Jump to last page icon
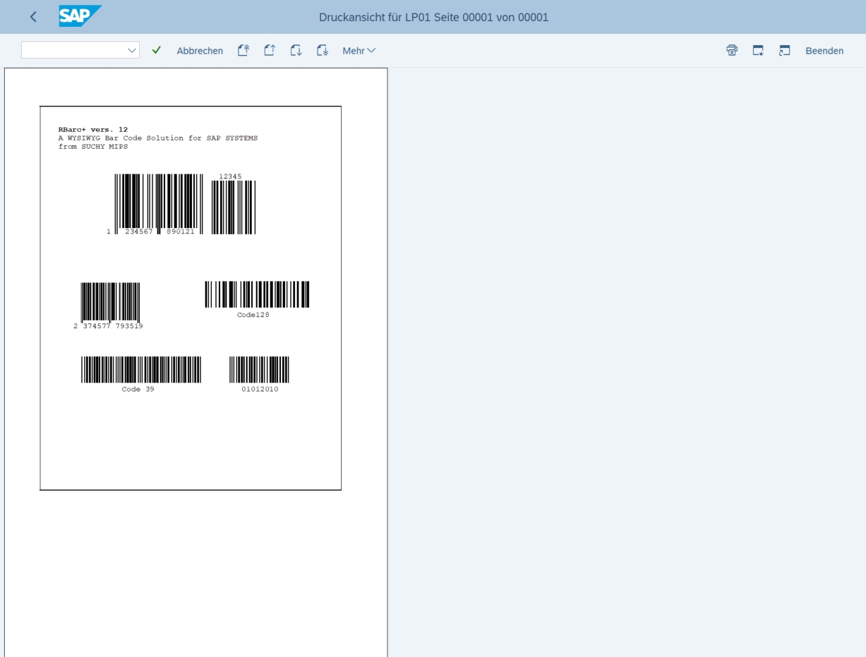Viewport: 866px width, 657px height. tap(322, 50)
